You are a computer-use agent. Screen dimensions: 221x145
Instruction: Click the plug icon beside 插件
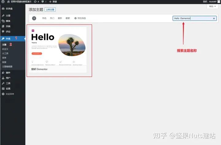tap(3, 73)
